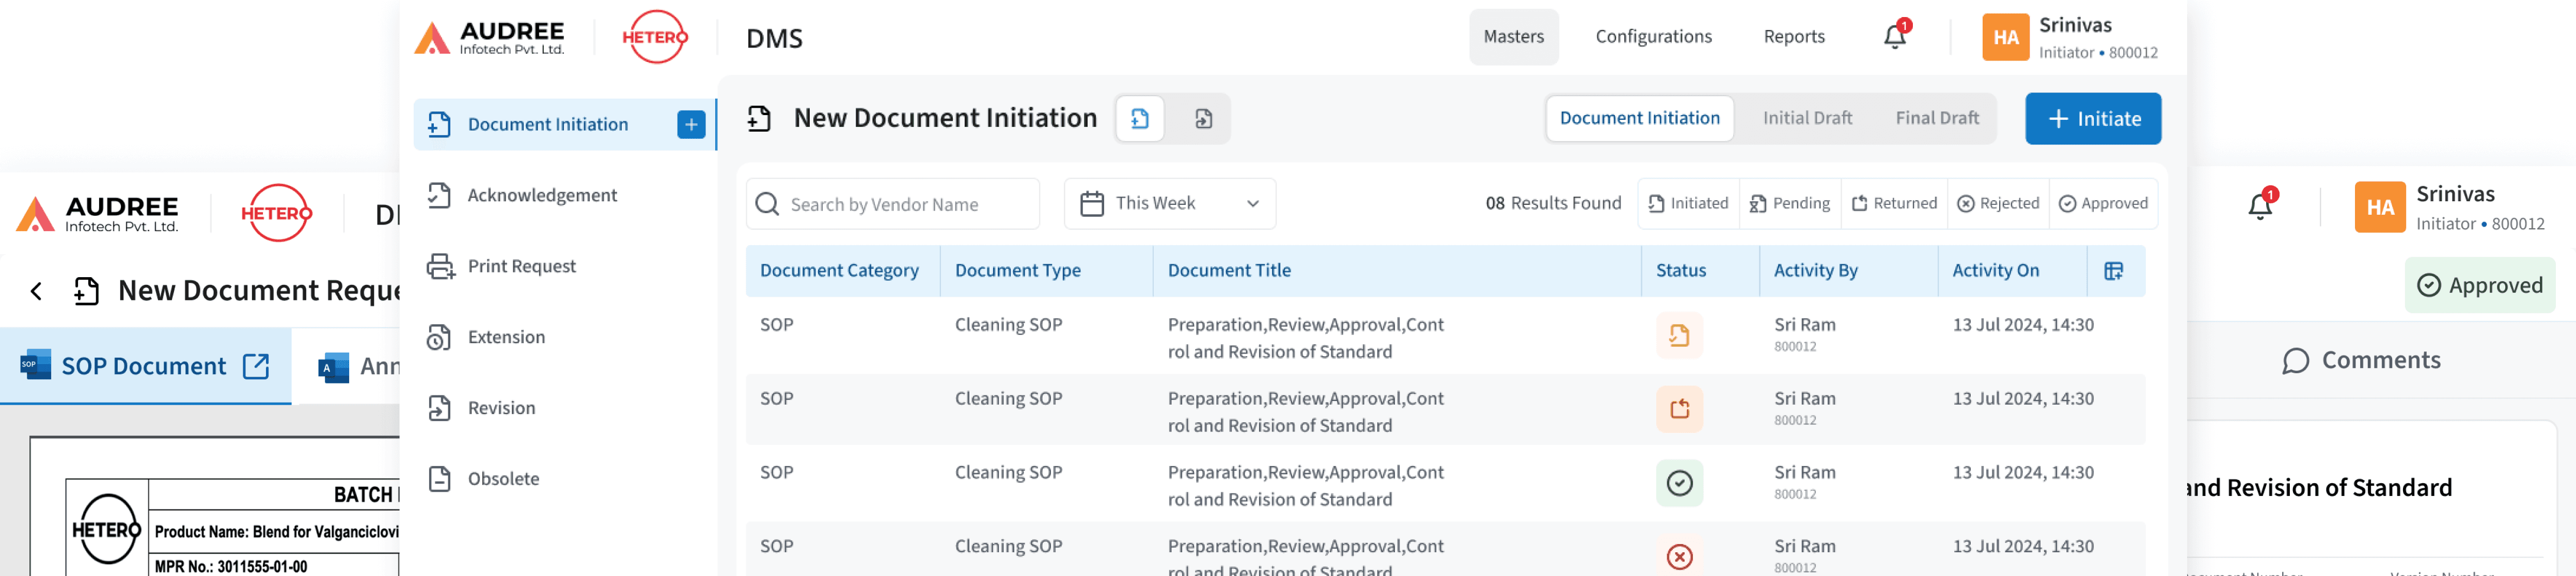Open Print Request in sidebar

[521, 266]
